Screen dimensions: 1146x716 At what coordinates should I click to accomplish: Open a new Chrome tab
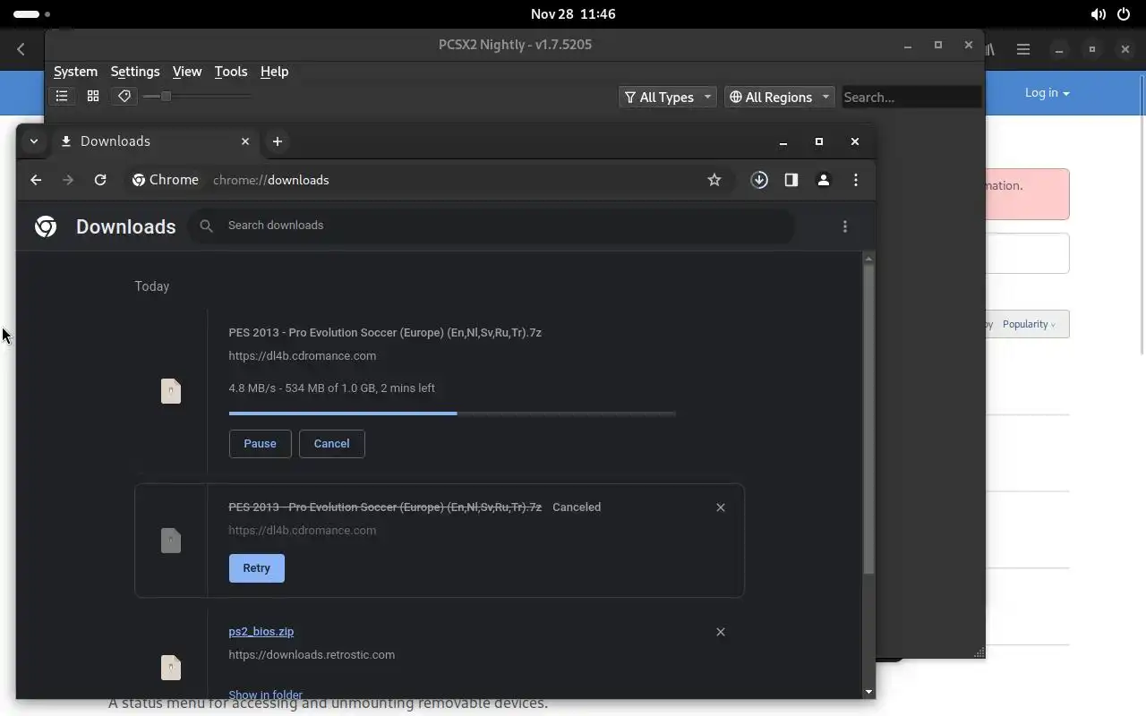[278, 141]
